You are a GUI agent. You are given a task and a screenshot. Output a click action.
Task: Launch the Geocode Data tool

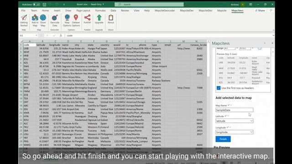point(55,18)
